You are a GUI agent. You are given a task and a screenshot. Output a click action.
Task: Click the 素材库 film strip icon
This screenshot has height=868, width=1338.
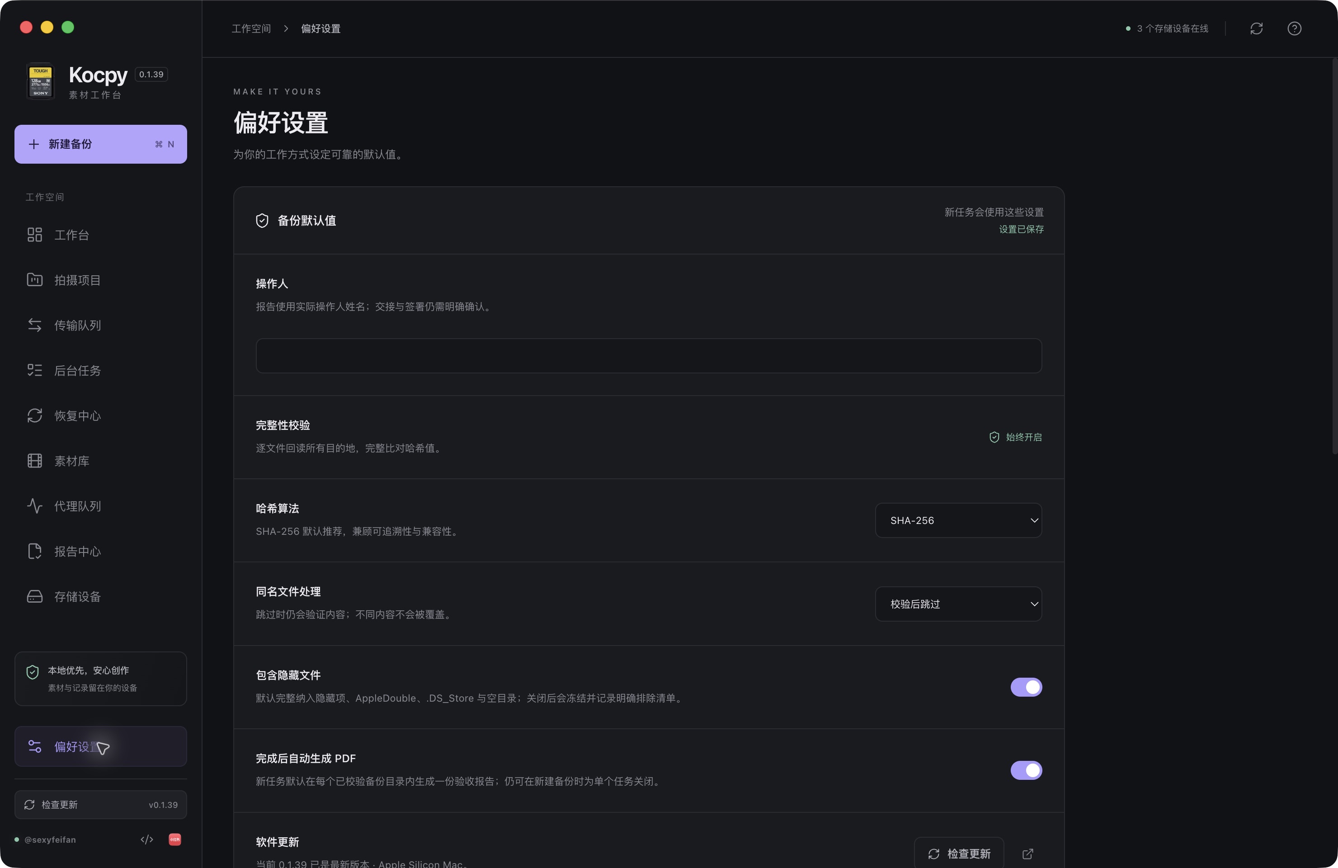[x=35, y=461]
